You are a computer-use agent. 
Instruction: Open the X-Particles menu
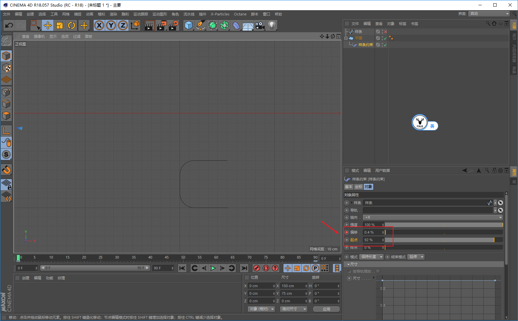pyautogui.click(x=220, y=14)
